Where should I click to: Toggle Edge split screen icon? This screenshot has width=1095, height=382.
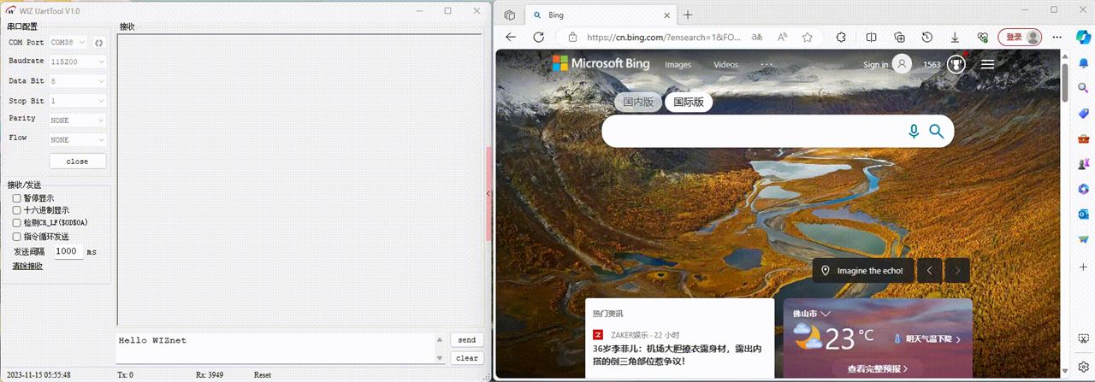(x=871, y=38)
